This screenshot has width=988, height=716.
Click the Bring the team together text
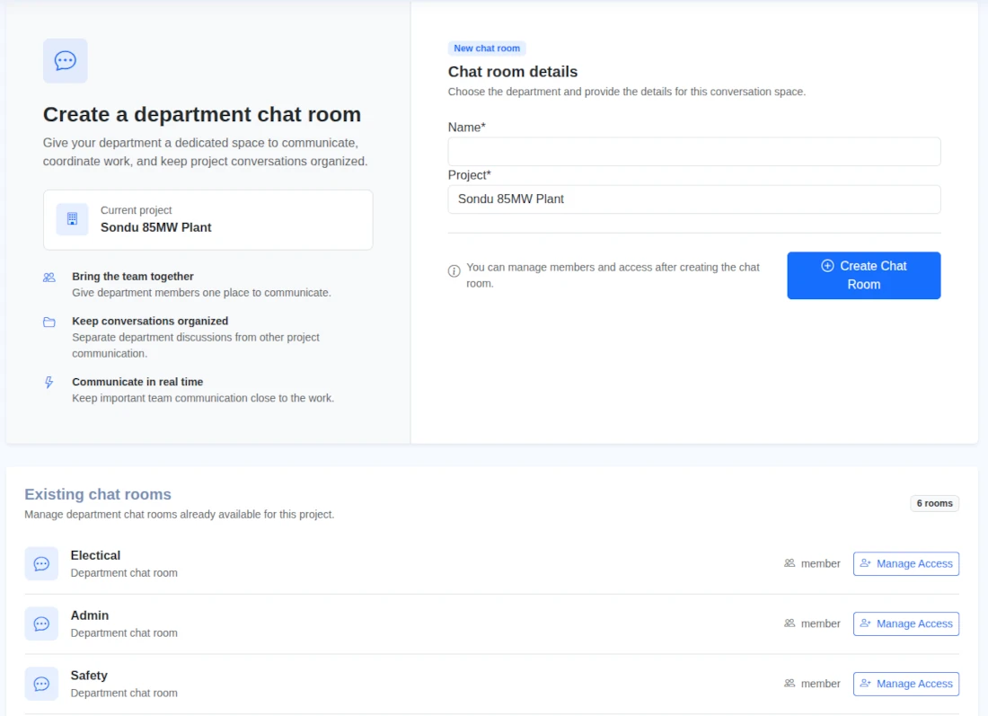[x=132, y=276]
